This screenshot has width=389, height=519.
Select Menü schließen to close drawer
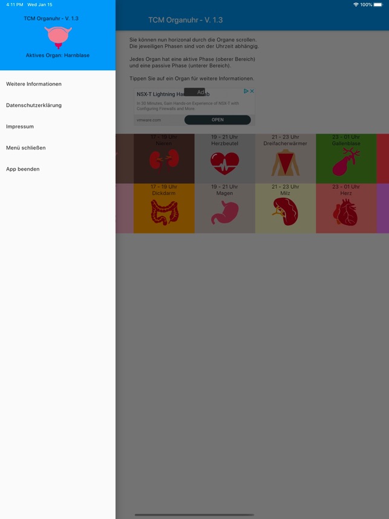pos(26,148)
